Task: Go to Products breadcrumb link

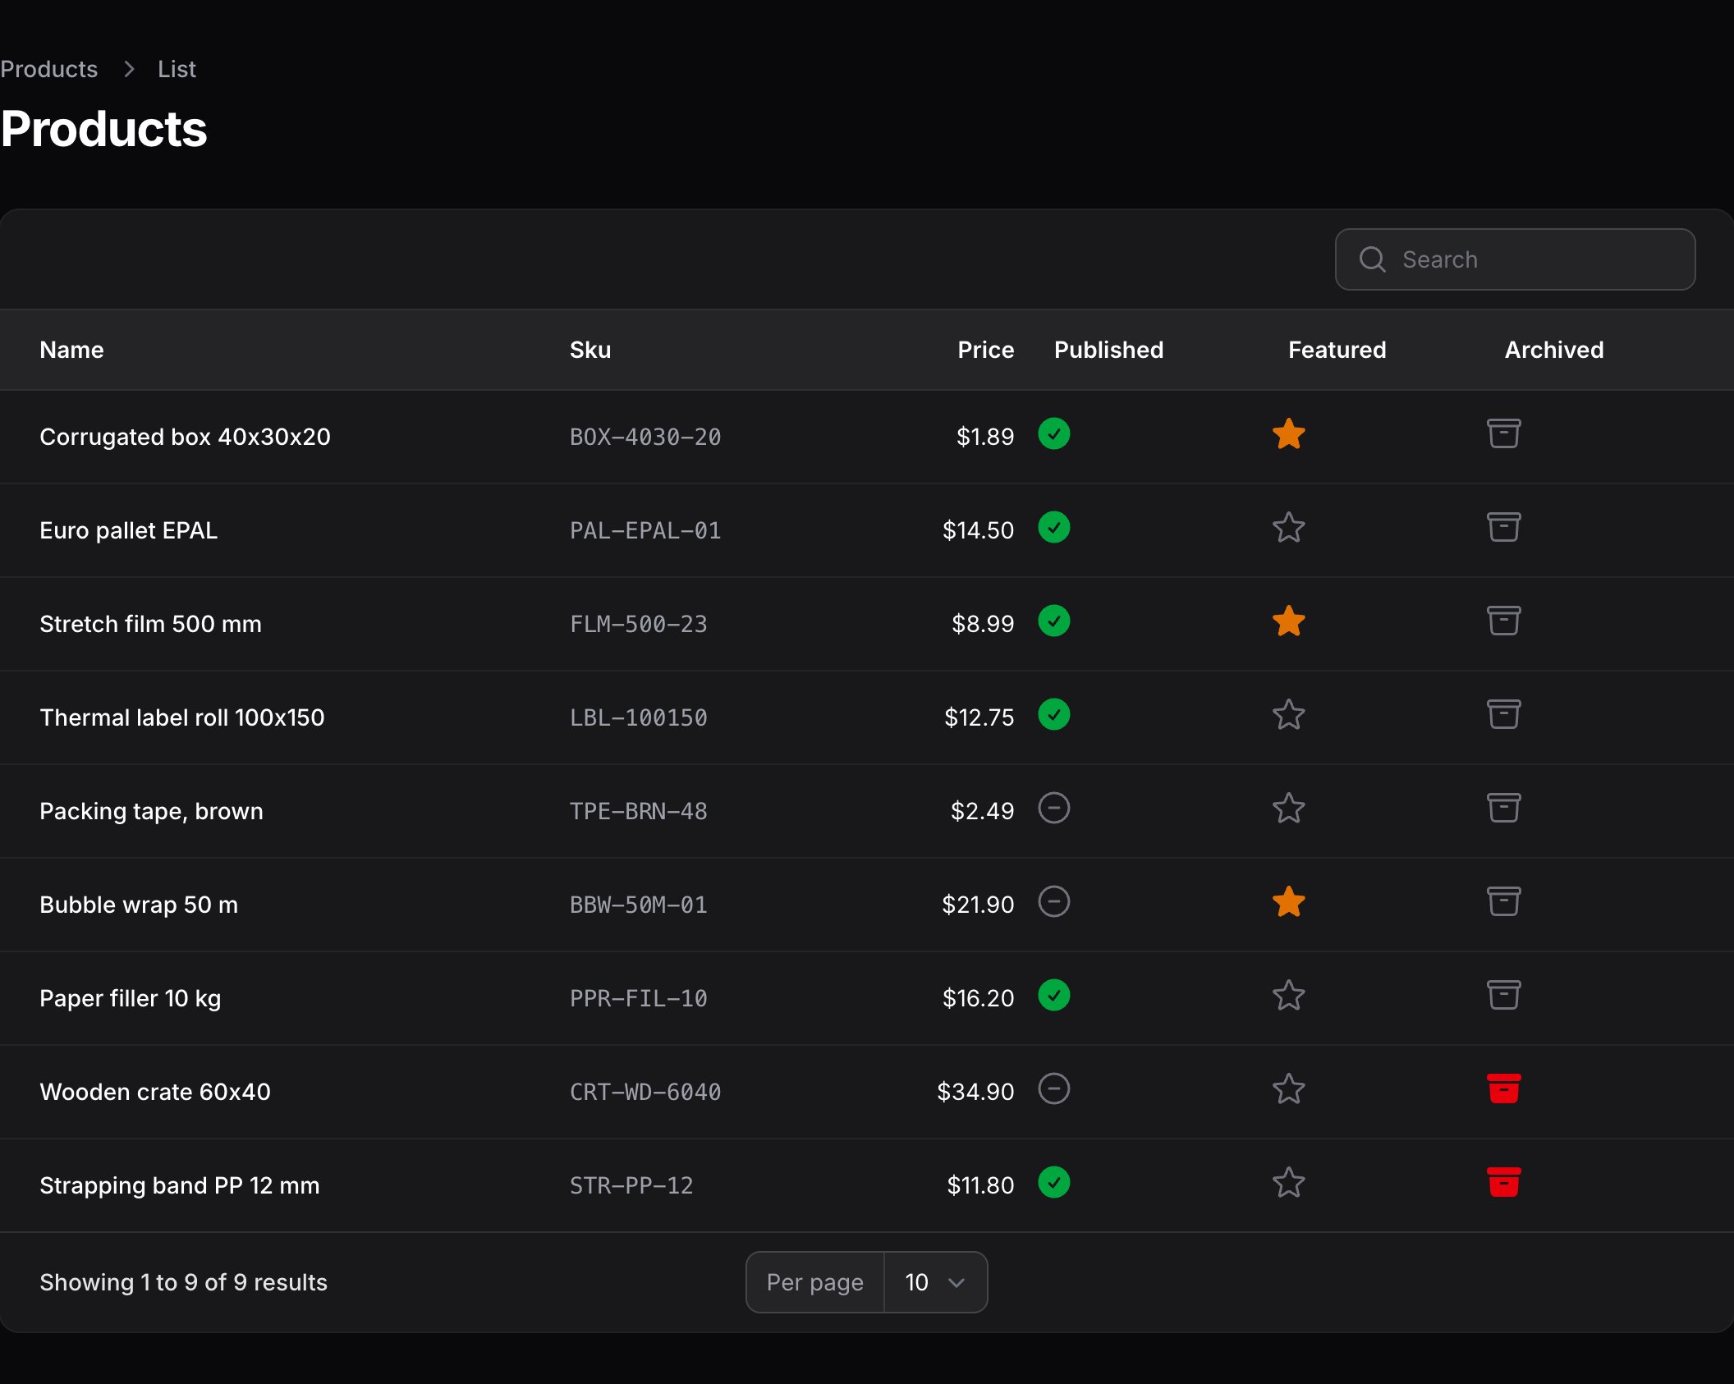Action: pyautogui.click(x=48, y=69)
